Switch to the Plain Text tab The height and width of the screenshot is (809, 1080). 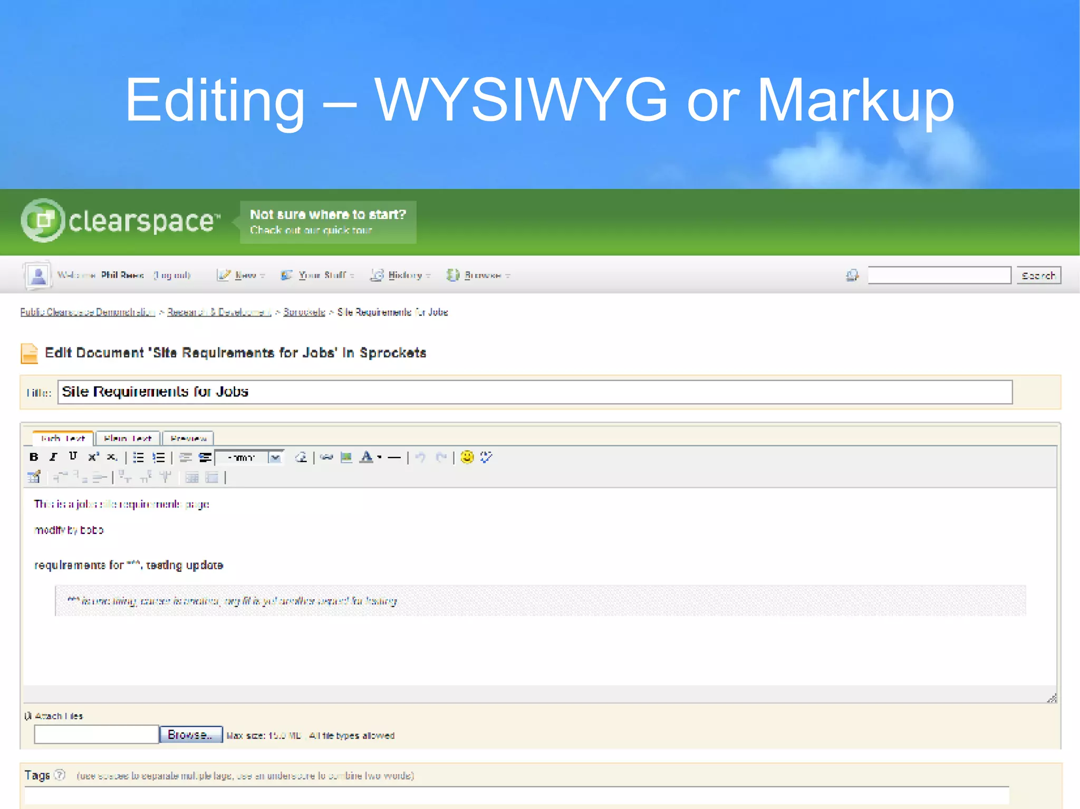tap(128, 438)
